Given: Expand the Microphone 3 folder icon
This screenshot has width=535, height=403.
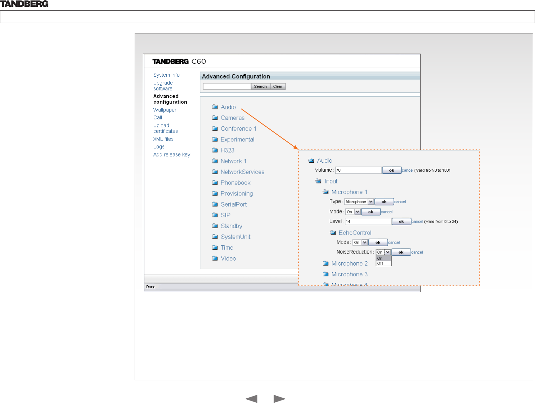Looking at the screenshot, I should tap(326, 274).
